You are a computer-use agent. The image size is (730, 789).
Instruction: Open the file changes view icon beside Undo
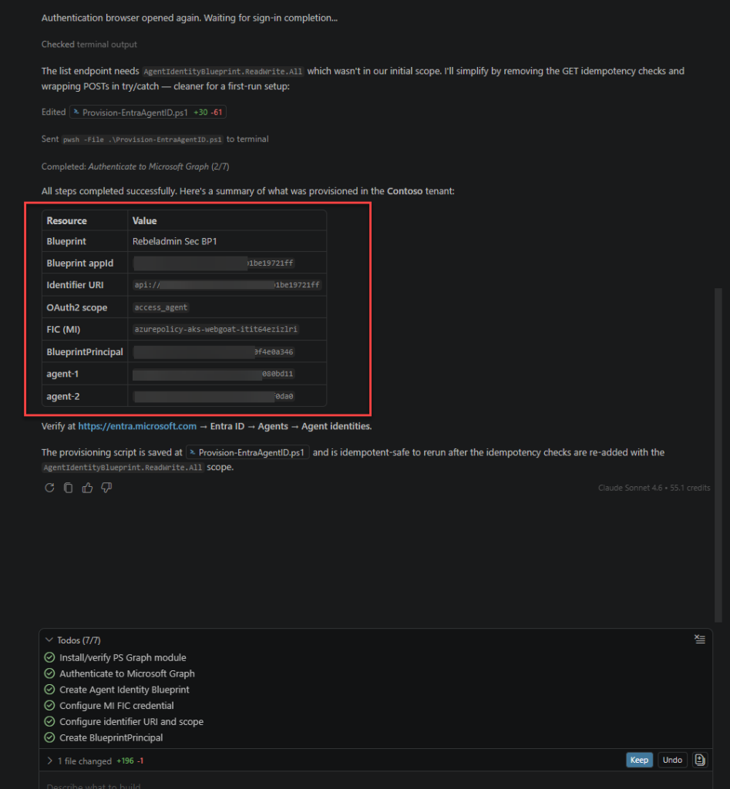click(x=700, y=760)
